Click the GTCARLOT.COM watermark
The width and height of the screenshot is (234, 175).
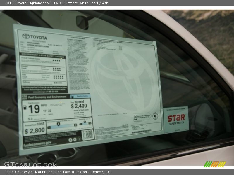[30, 164]
